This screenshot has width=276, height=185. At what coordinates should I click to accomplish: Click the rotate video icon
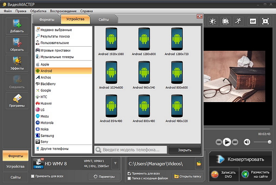point(225,21)
